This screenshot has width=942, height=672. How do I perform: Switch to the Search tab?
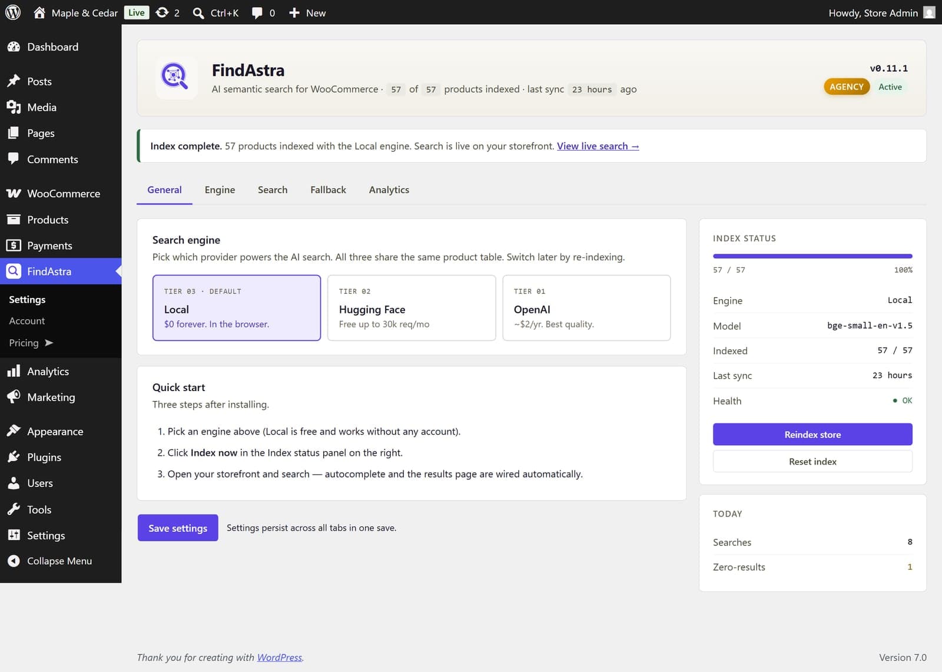tap(273, 190)
